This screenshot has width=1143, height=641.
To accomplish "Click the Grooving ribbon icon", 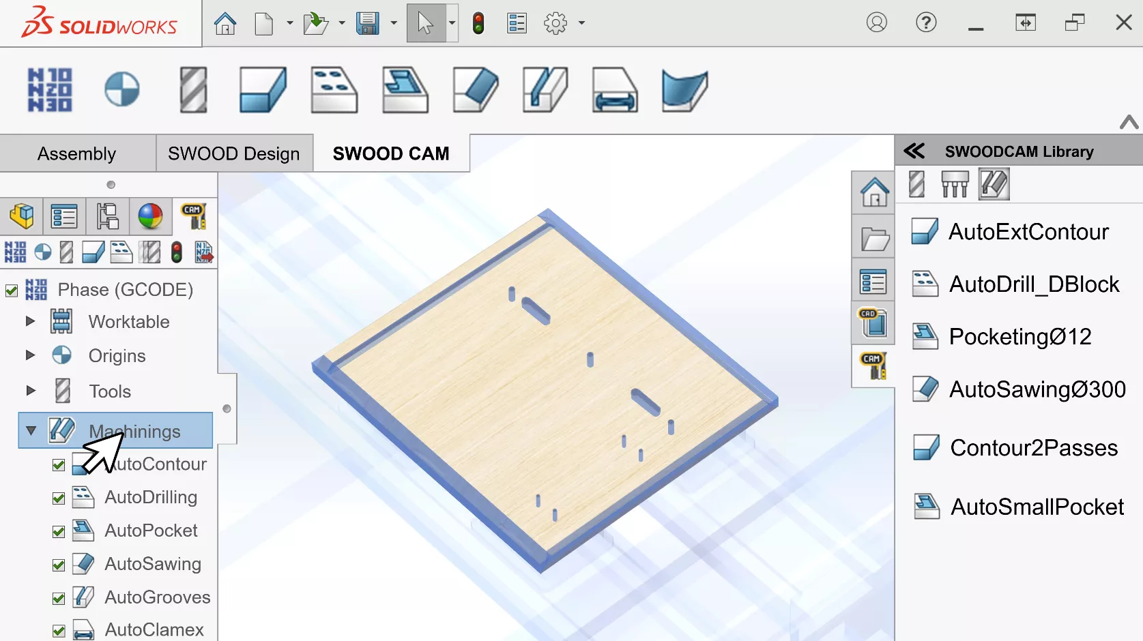I will point(545,89).
